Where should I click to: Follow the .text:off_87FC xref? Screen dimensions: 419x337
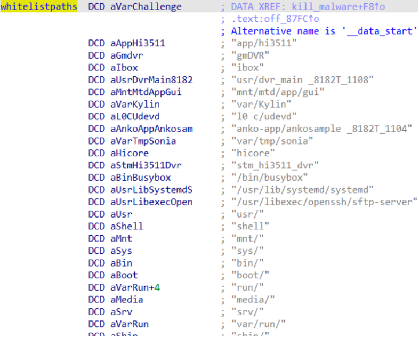(275, 19)
